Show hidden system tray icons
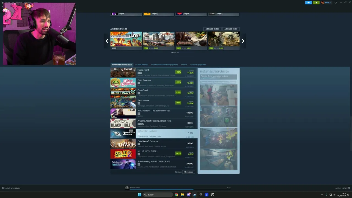 coord(322,195)
